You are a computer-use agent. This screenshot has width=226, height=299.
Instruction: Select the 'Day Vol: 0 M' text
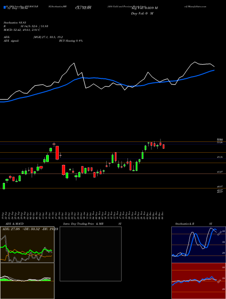pyautogui.click(x=142, y=13)
